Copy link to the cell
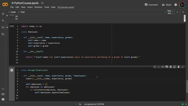This screenshot has width=188, height=106. tap(162, 67)
